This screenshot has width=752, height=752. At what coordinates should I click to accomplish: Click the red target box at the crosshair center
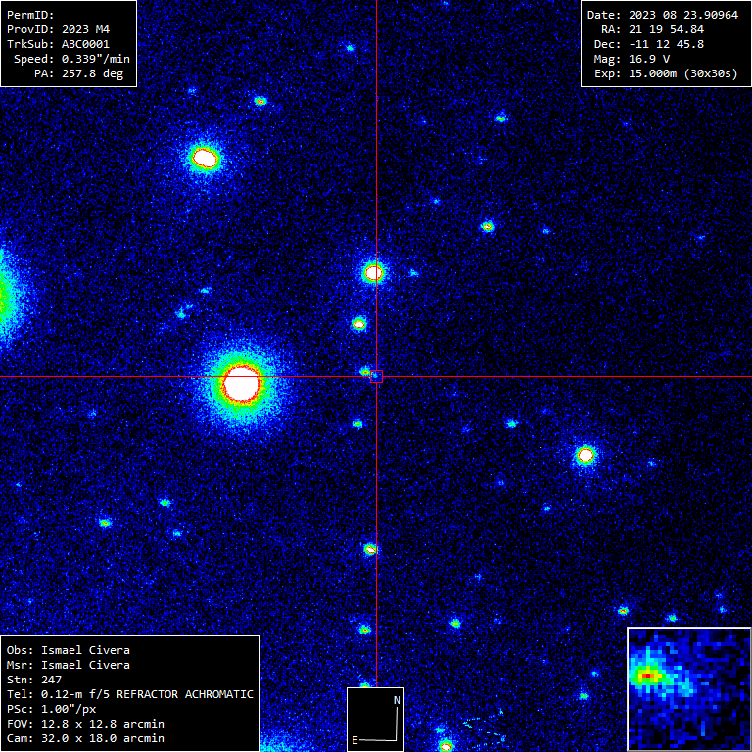coord(376,376)
